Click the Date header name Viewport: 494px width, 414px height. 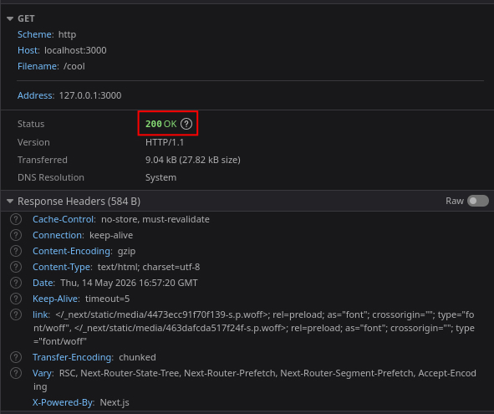click(x=43, y=283)
